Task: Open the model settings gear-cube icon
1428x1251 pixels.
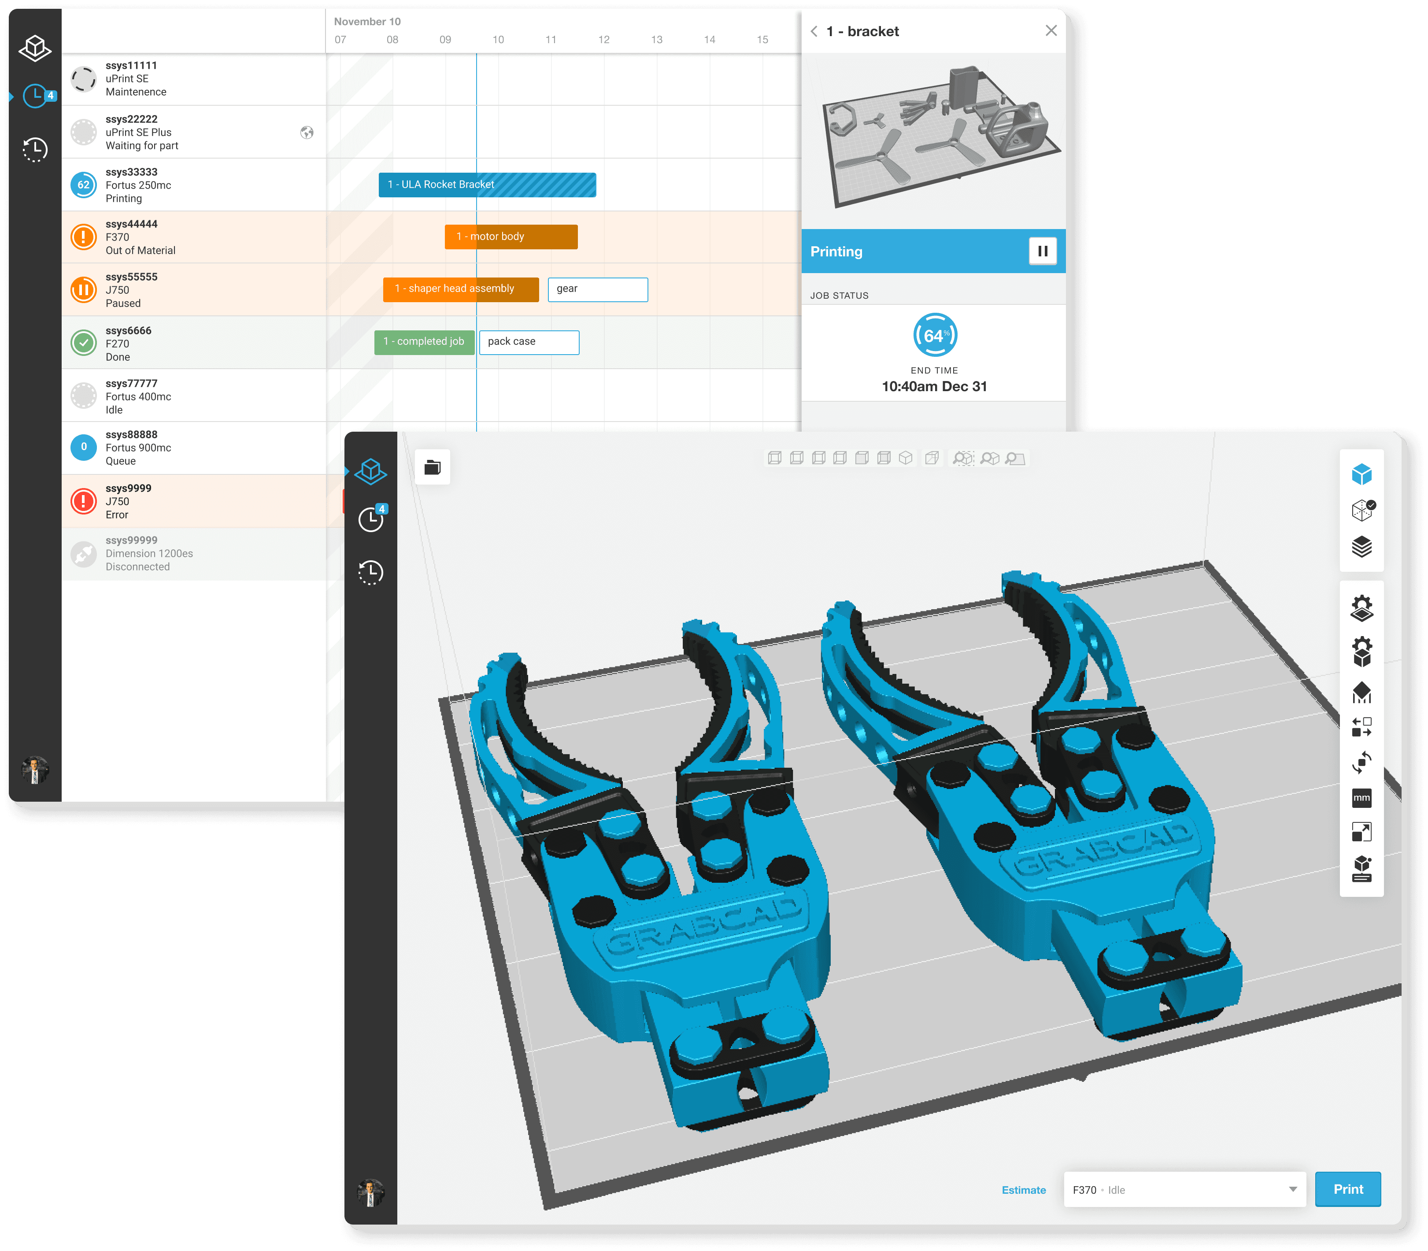Action: 1361,651
